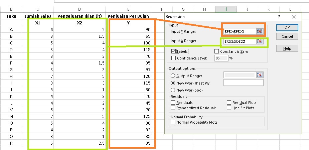Select New Worksheet Ply radio button
The image size is (309, 150).
click(173, 83)
